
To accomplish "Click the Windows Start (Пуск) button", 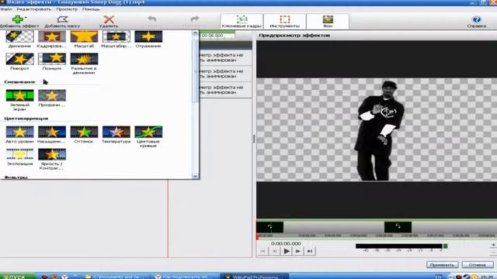I will click(17, 276).
